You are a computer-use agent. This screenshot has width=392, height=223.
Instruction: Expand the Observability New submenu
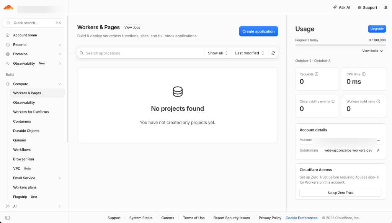[60, 64]
